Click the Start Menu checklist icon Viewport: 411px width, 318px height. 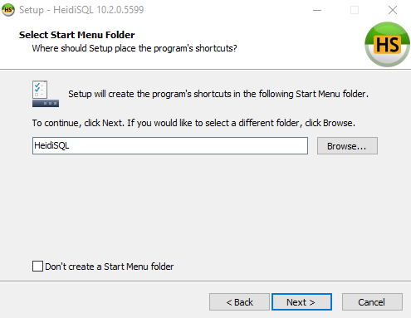click(46, 94)
